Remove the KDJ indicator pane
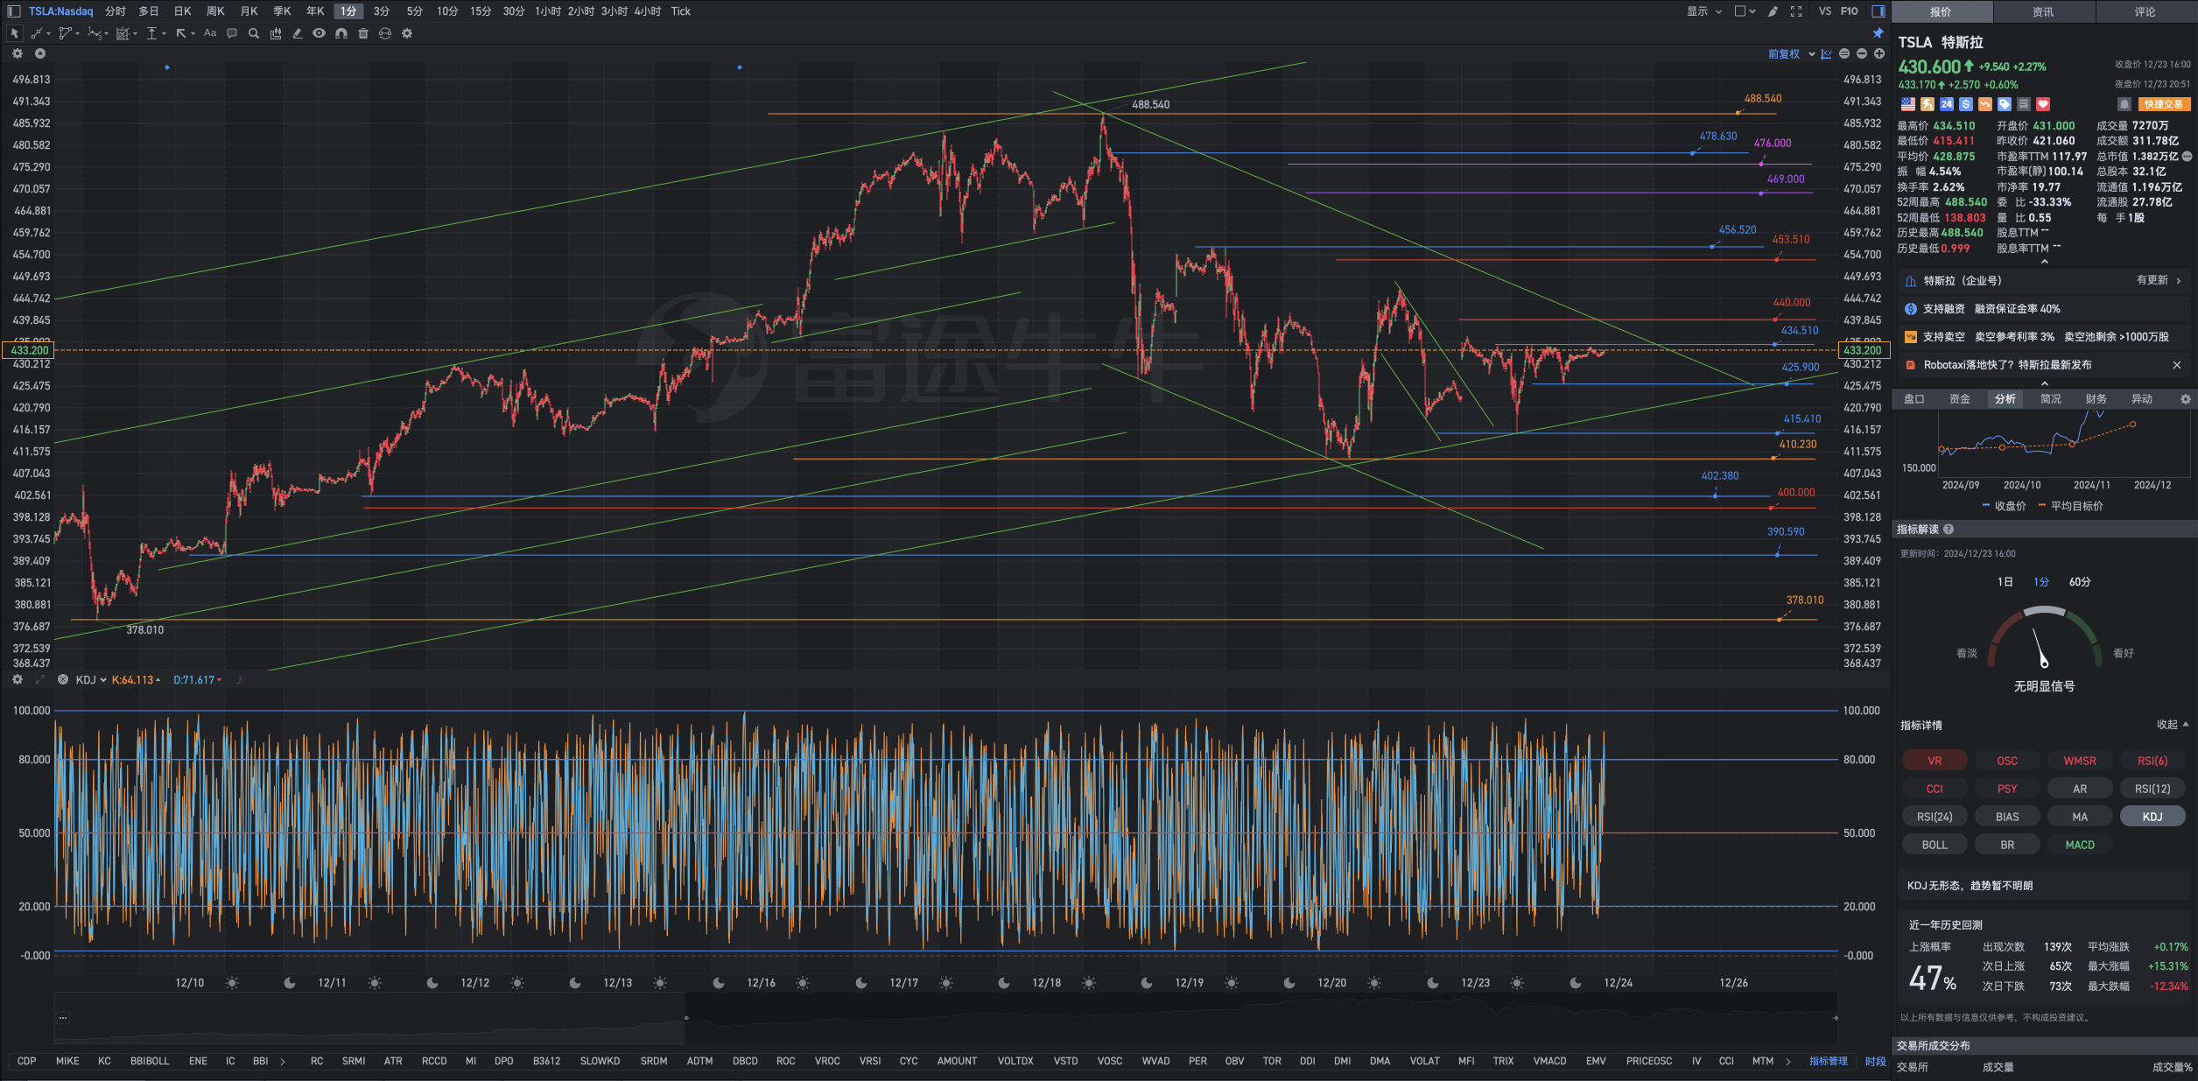 pos(62,679)
